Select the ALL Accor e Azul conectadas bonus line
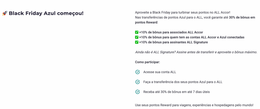The image size is (260, 109). (x=191, y=37)
